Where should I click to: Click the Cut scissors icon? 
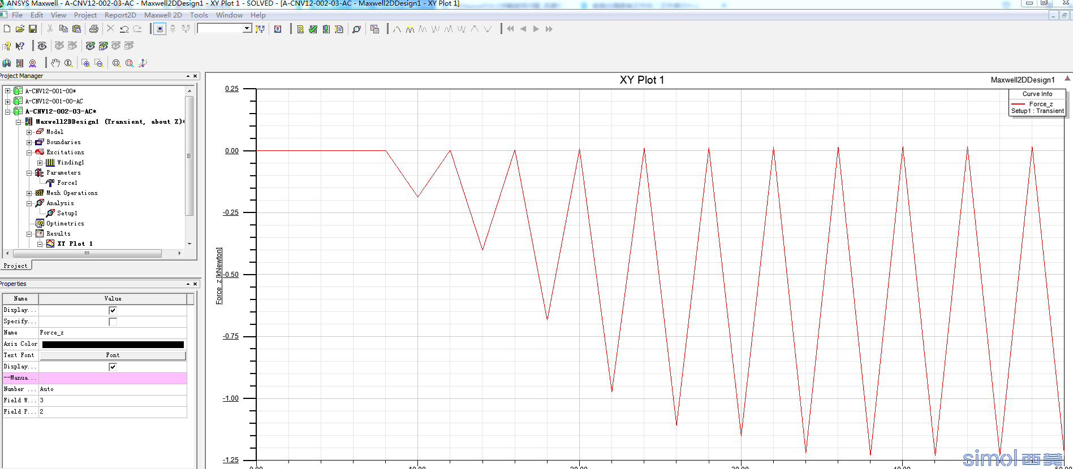point(50,29)
